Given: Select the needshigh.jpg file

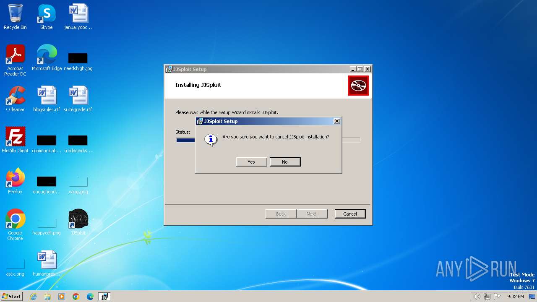Looking at the screenshot, I should click(x=78, y=61).
